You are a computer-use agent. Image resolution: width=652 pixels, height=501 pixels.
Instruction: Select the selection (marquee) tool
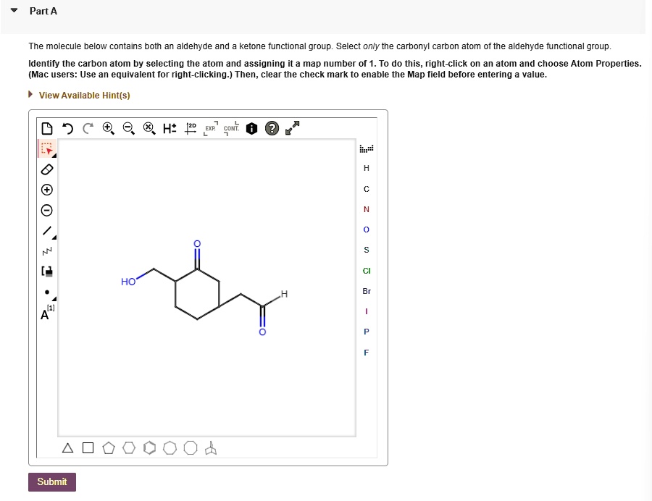tap(46, 149)
